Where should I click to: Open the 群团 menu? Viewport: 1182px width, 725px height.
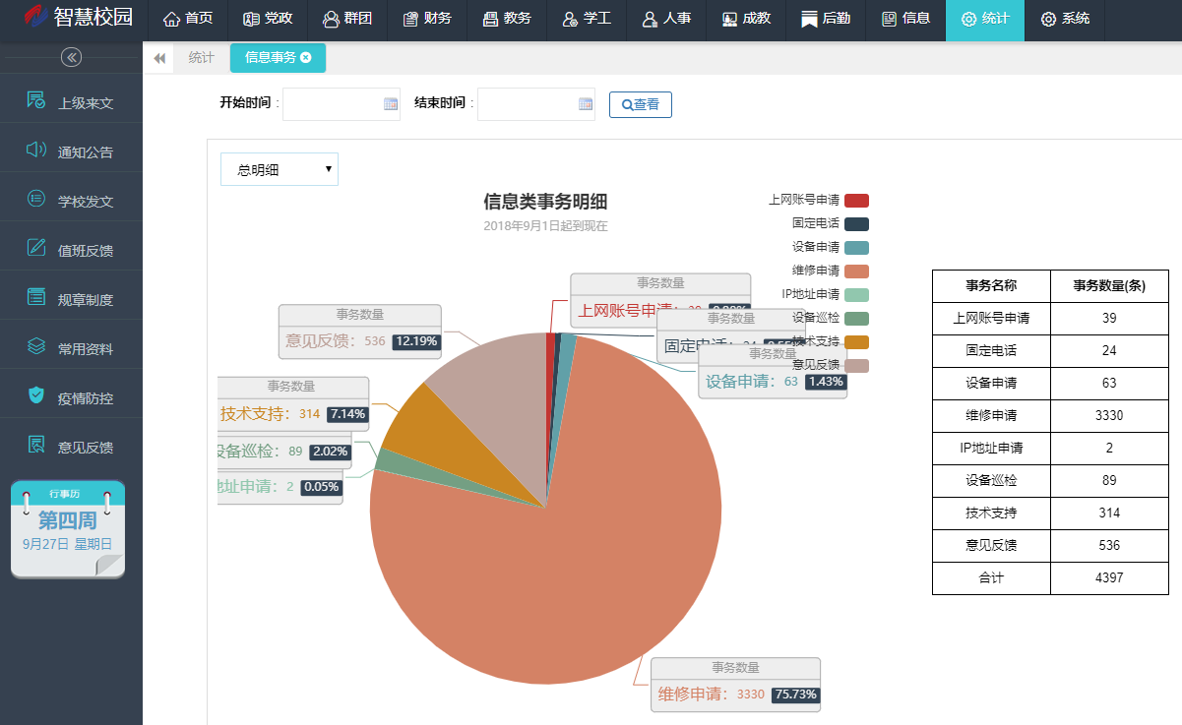coord(347,19)
